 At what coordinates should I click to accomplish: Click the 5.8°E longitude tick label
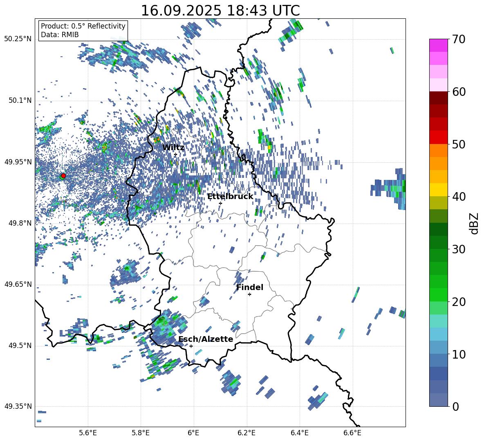tap(141, 433)
